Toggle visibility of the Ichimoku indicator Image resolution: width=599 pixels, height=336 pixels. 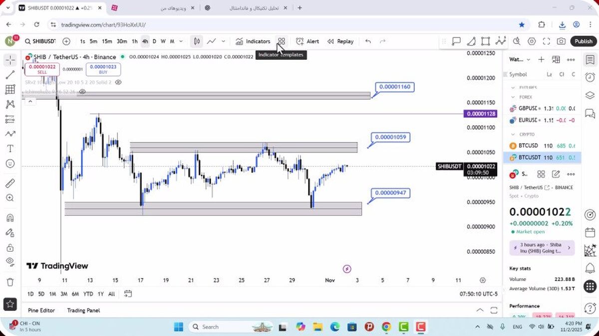pyautogui.click(x=82, y=92)
